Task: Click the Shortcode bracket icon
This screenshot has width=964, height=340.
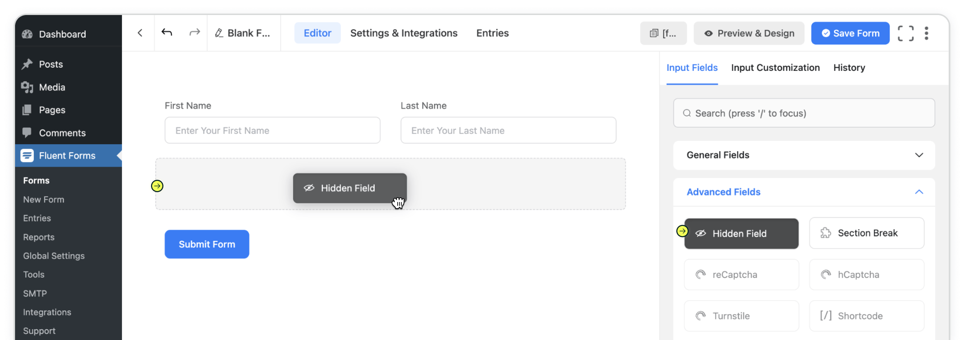Action: click(826, 316)
